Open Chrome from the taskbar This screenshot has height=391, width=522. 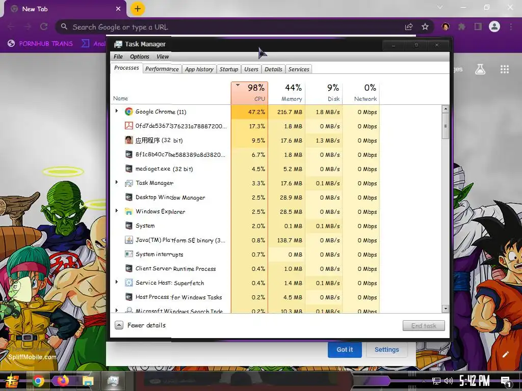click(x=38, y=381)
